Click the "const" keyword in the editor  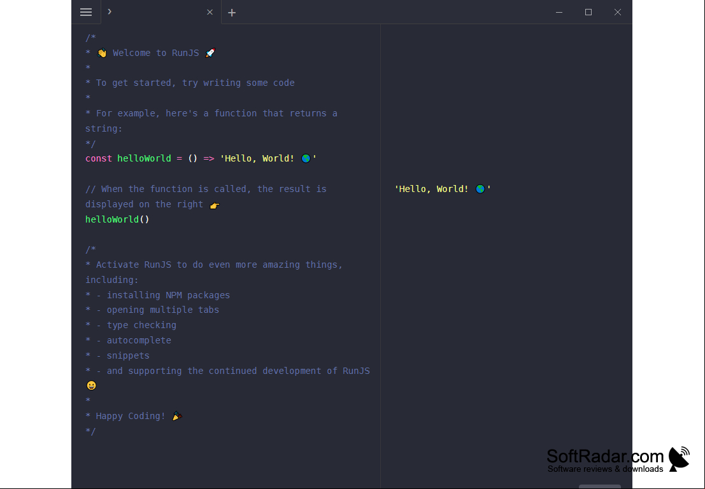99,158
